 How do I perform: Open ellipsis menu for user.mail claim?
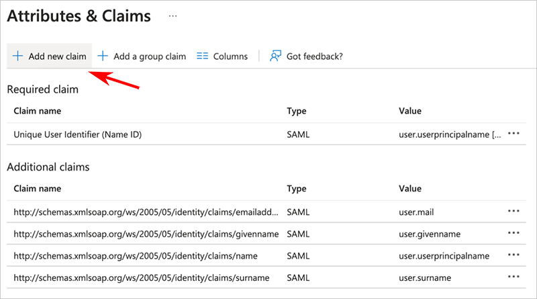click(514, 211)
